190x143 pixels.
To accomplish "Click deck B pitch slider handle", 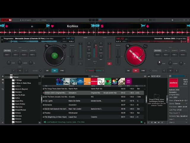I will 118,57.
